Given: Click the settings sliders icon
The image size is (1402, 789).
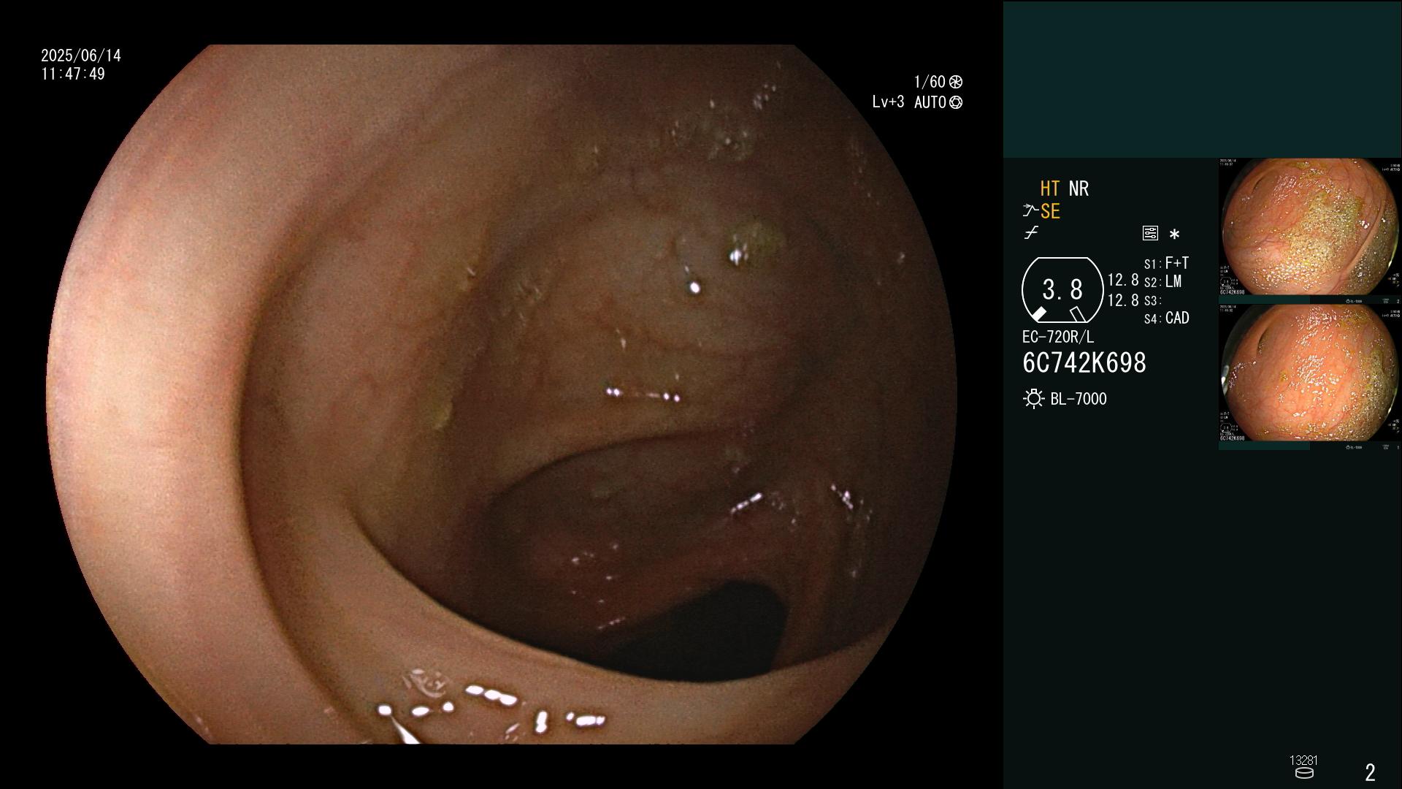Looking at the screenshot, I should tap(1150, 234).
